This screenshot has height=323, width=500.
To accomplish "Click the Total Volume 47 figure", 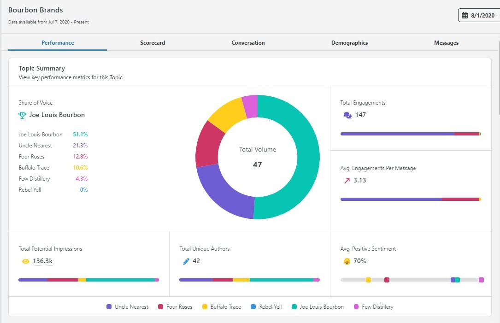I will click(x=257, y=164).
